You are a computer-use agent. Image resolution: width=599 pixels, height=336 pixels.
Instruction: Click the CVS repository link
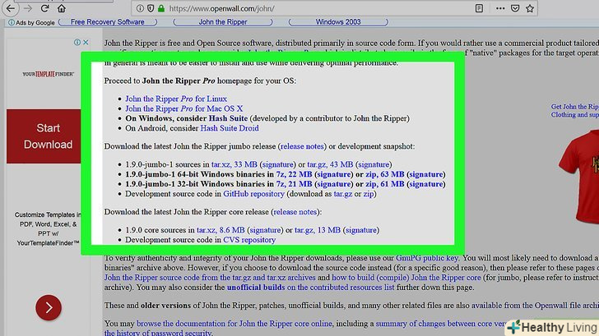(x=249, y=240)
